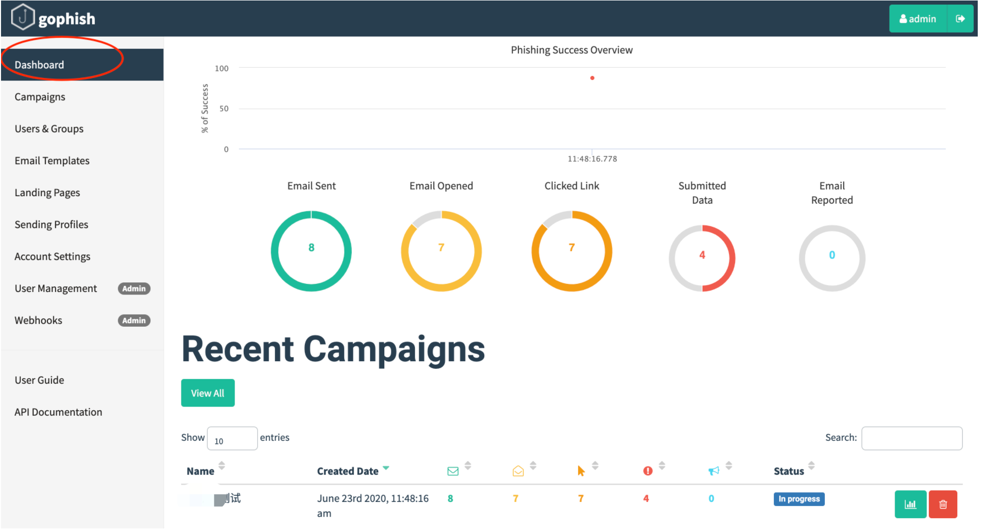991x532 pixels.
Task: View campaign results with the chart icon
Action: coord(910,504)
